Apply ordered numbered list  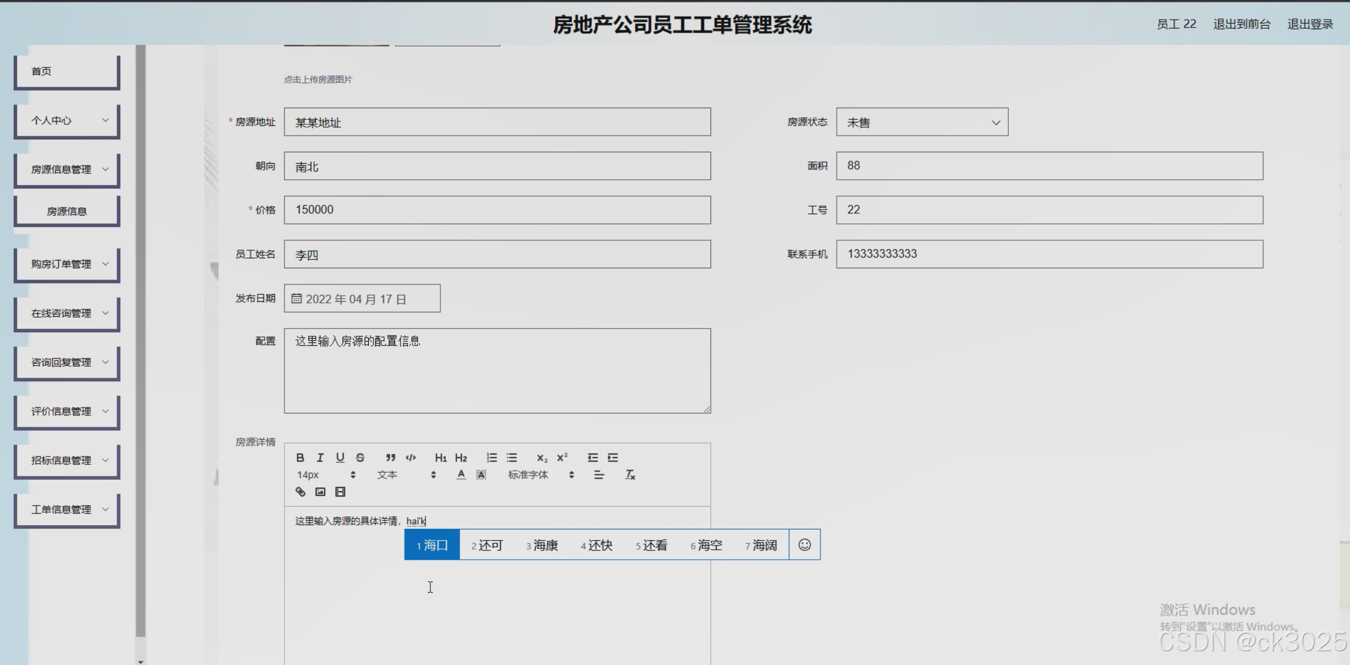(492, 458)
